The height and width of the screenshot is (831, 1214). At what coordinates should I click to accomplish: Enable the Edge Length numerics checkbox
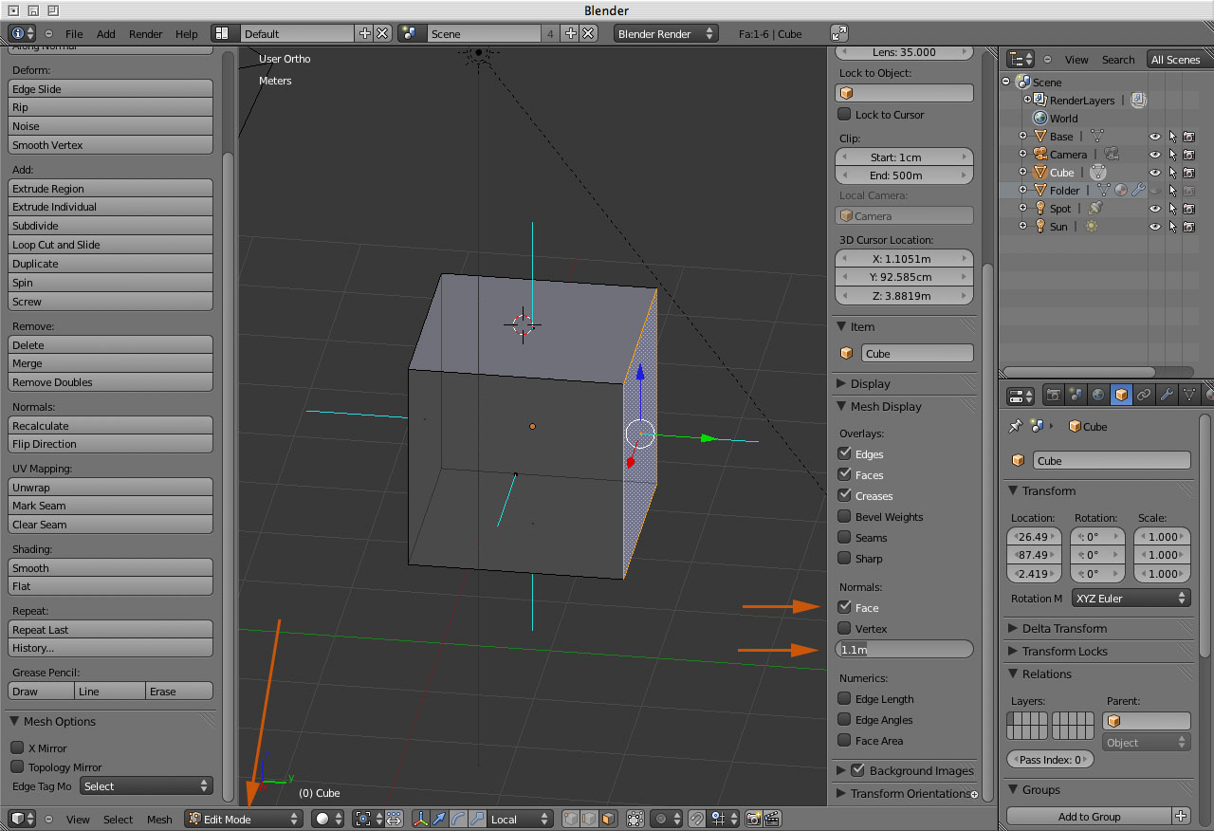[844, 698]
